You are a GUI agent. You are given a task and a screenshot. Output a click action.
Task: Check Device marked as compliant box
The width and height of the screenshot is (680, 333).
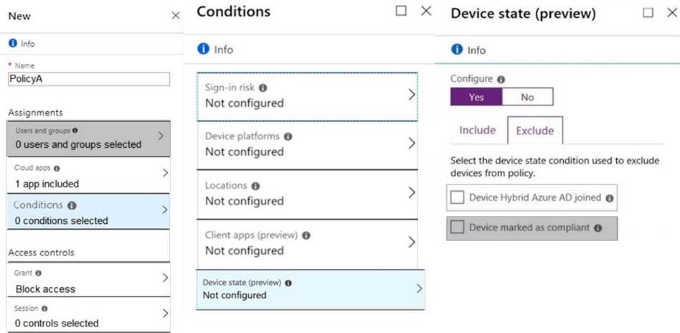tap(457, 228)
